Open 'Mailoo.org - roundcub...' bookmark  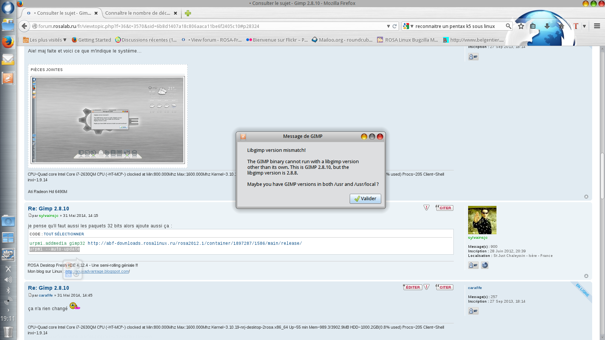[x=342, y=40]
